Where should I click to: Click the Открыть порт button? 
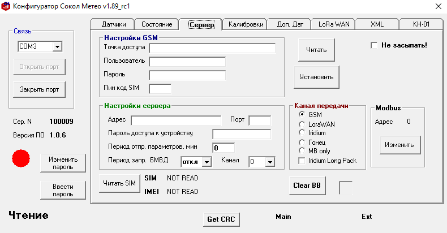coord(40,67)
